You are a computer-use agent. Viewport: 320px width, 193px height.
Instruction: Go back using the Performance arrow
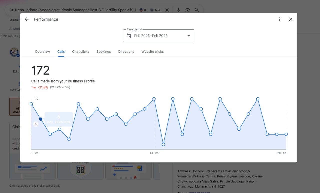pyautogui.click(x=27, y=19)
